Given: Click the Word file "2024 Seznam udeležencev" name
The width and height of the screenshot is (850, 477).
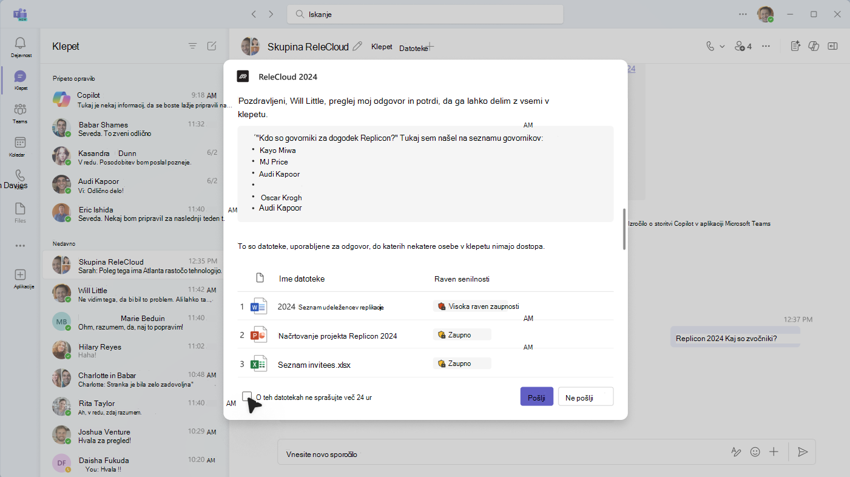Looking at the screenshot, I should point(331,307).
